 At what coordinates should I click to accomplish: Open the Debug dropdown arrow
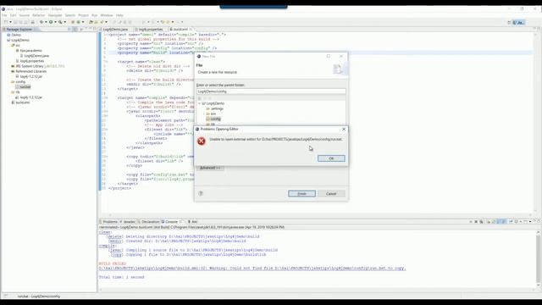coord(46,22)
